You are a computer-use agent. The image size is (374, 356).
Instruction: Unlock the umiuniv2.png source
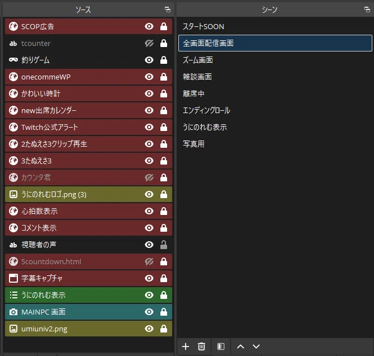tap(164, 329)
